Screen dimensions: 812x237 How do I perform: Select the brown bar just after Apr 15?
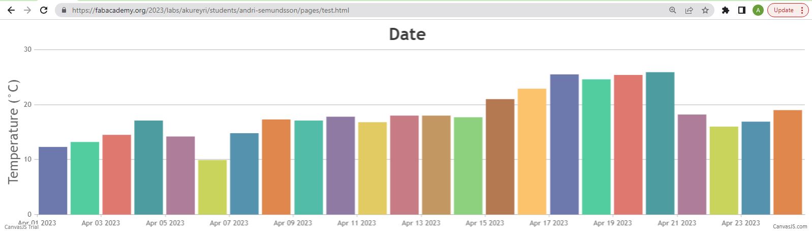coord(500,156)
